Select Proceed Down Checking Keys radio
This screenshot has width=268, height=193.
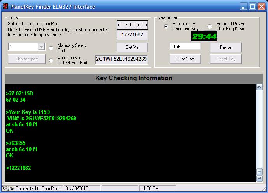click(210, 26)
